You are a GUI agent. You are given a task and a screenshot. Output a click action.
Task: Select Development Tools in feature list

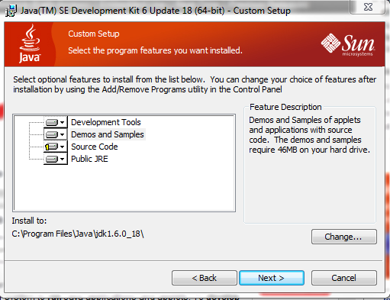click(x=106, y=122)
